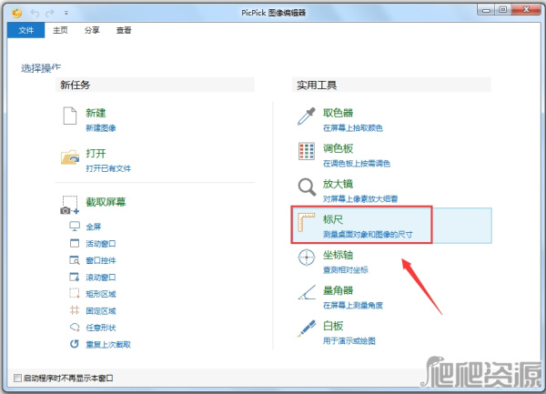Click the color palette grid icon
This screenshot has height=394, width=546.
pyautogui.click(x=307, y=151)
